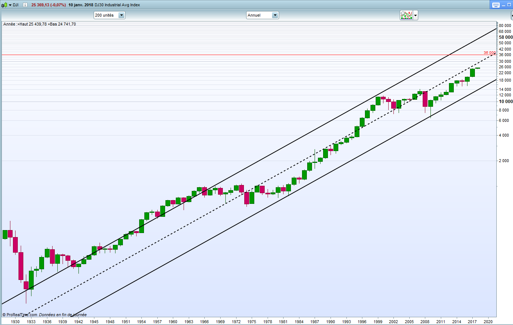This screenshot has height=325, width=513.
Task: Click the Année Haut/Bas info line
Action: 40,24
